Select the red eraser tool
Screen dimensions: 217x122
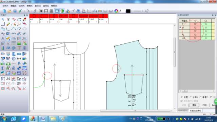click(x=24, y=19)
